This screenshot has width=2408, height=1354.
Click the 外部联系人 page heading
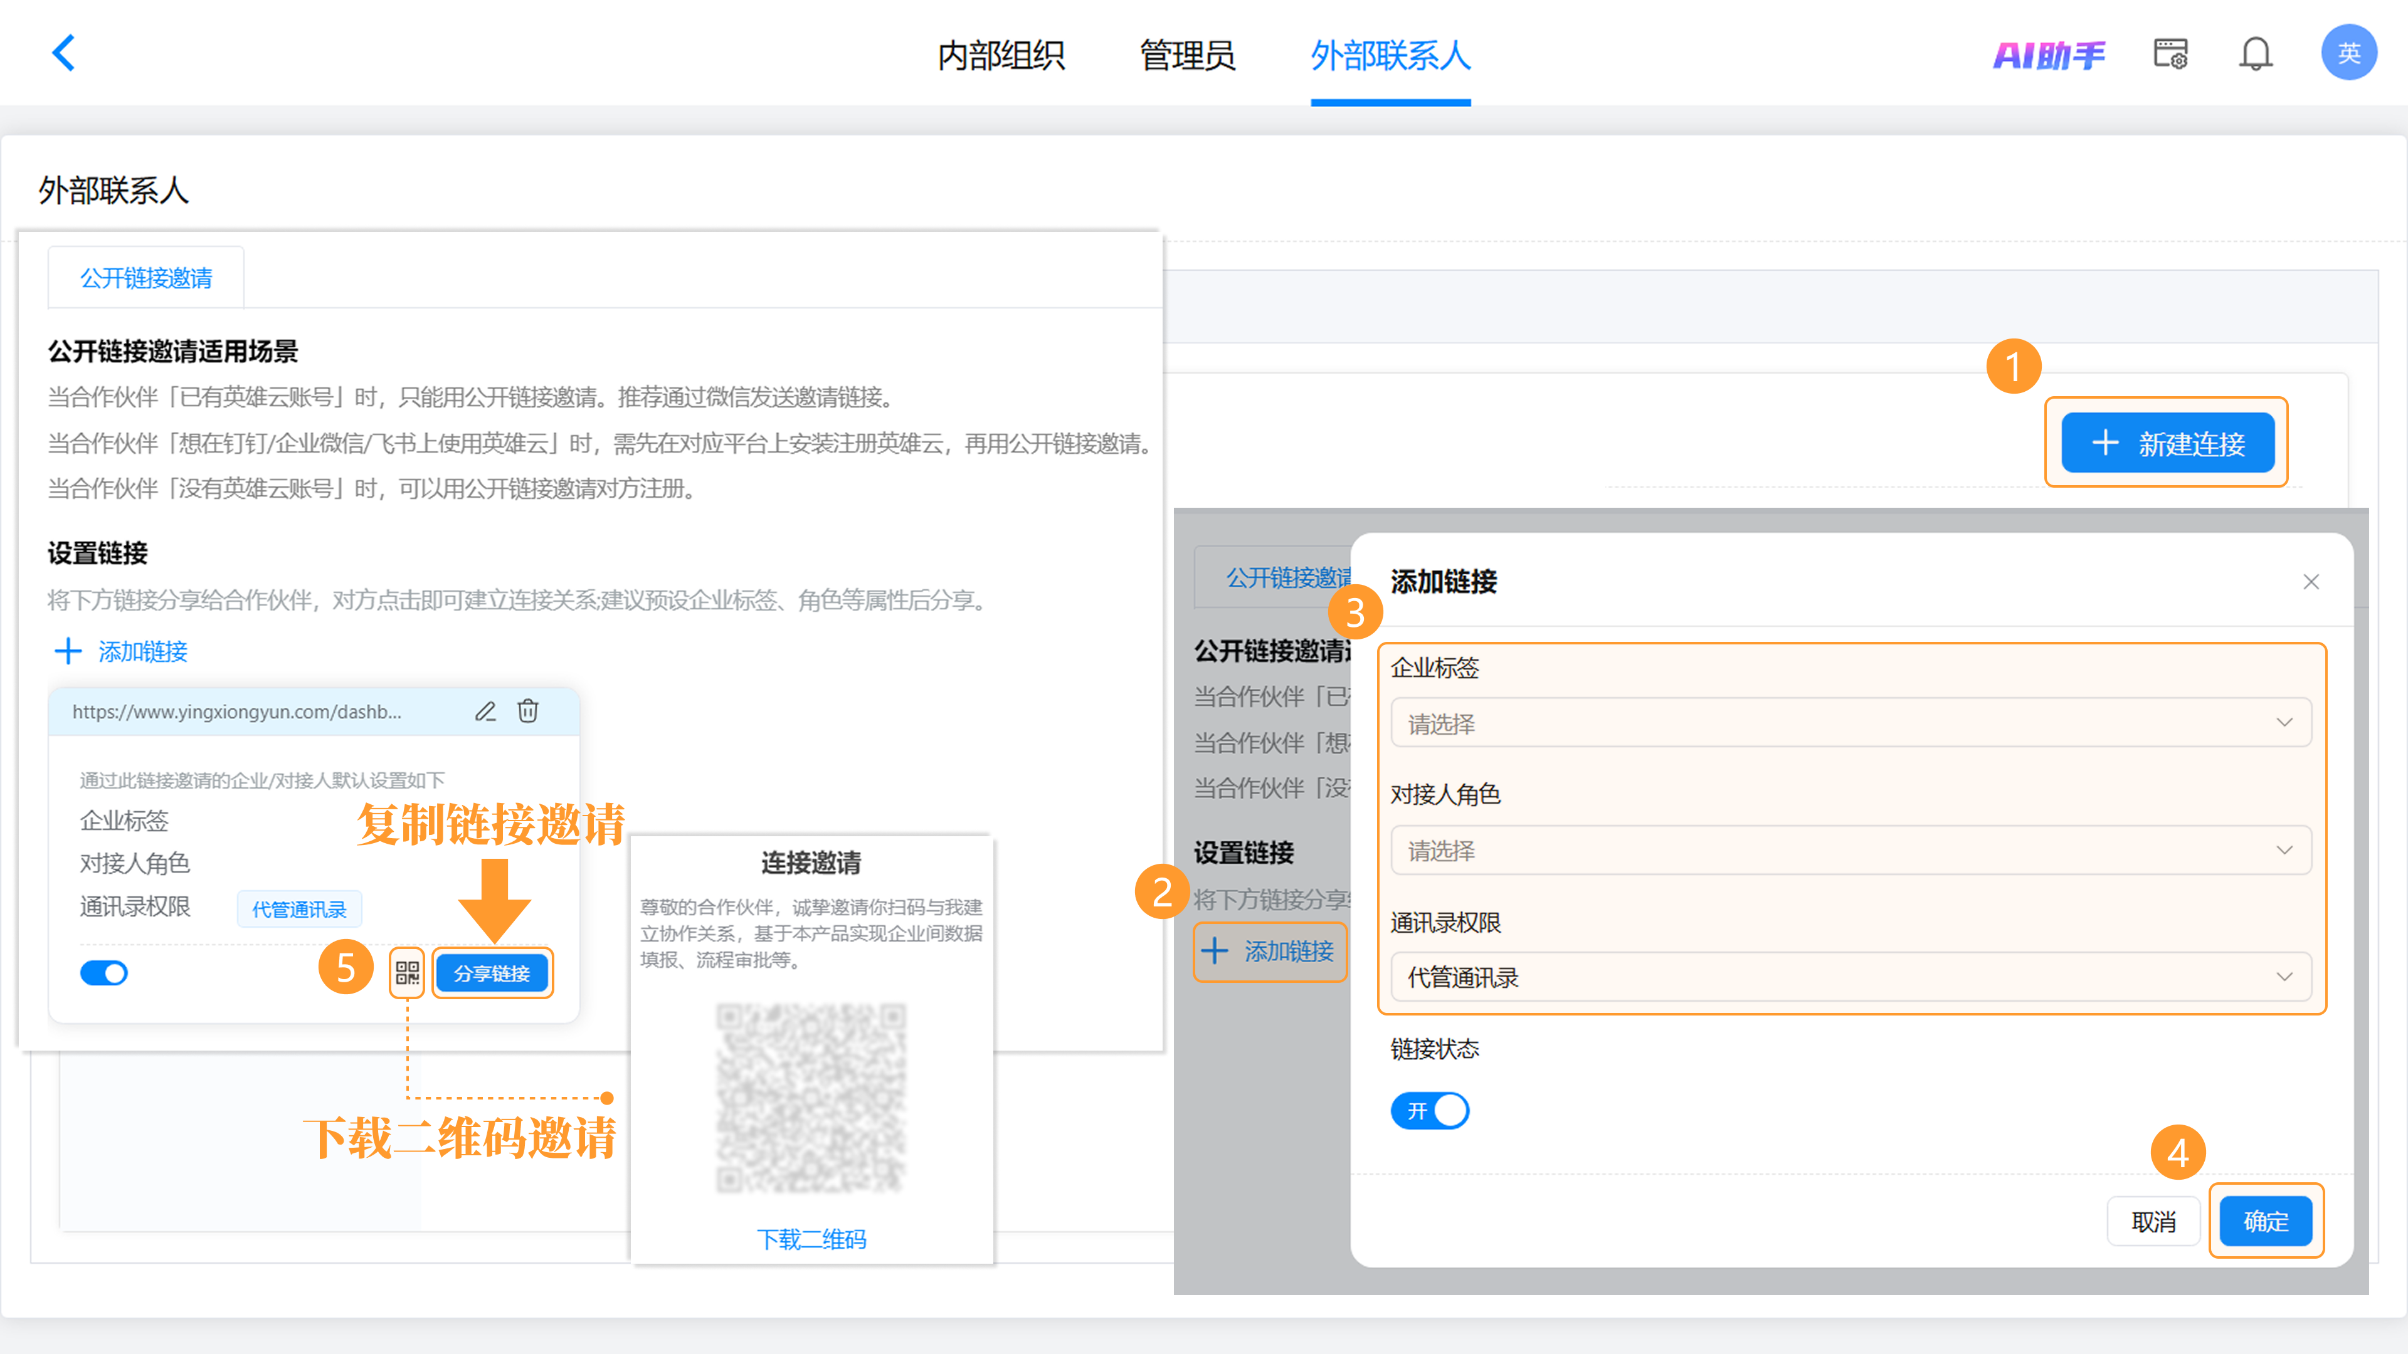click(113, 191)
